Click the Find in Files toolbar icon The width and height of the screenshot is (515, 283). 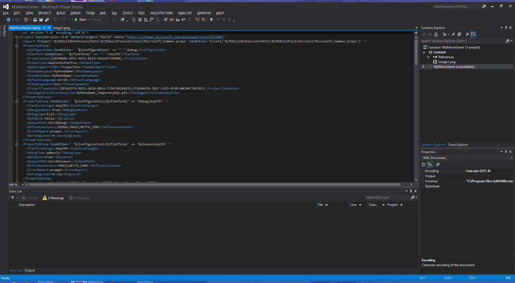[x=122, y=20]
